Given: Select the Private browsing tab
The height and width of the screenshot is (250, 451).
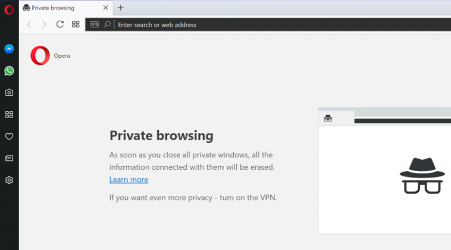Looking at the screenshot, I should click(x=59, y=8).
